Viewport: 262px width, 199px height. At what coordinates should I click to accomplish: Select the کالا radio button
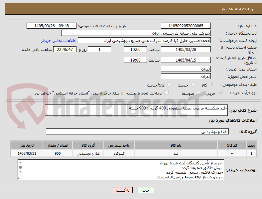[212, 85]
